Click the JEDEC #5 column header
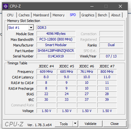131x129 pixels. [x=67, y=66]
